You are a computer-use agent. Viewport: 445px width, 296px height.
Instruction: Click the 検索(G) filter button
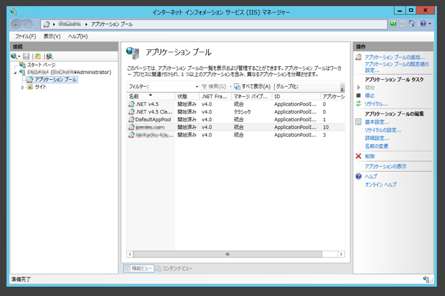click(214, 86)
